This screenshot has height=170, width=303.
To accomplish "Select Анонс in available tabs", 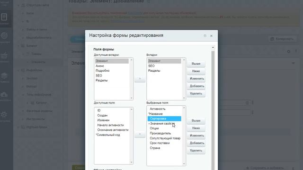I will tap(112, 66).
